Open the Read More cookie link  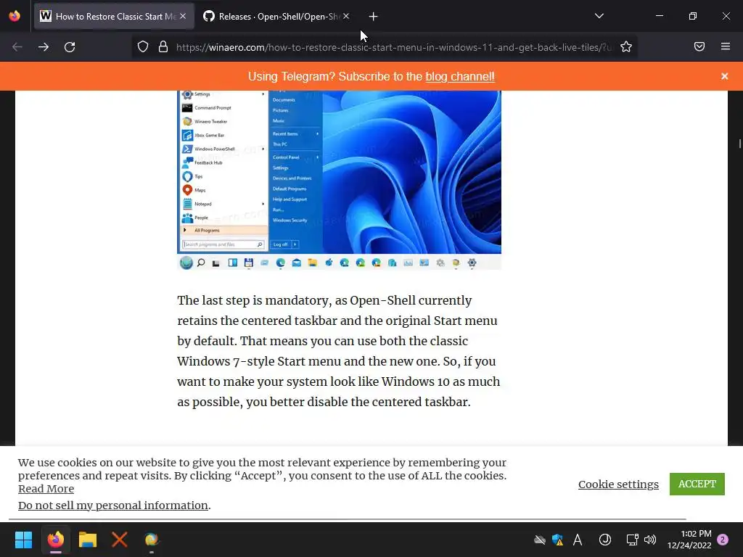(46, 489)
